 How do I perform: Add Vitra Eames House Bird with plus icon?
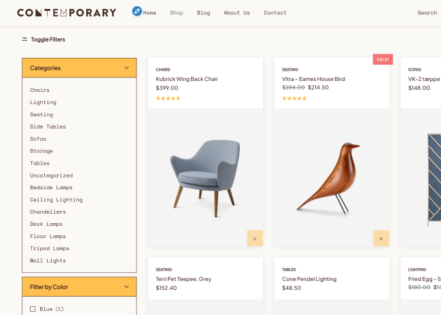point(381,238)
